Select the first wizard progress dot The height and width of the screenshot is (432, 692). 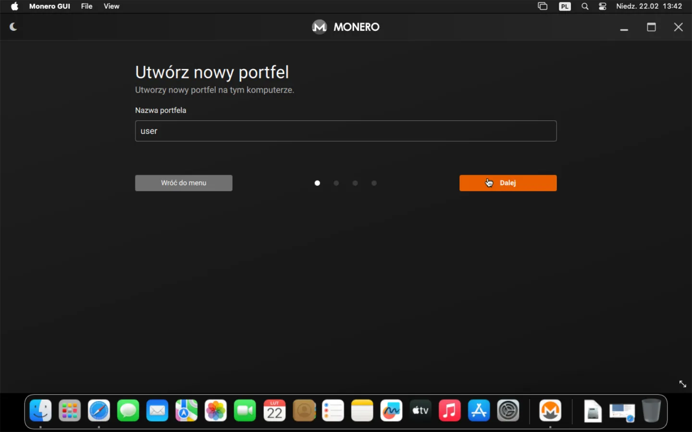pyautogui.click(x=317, y=183)
